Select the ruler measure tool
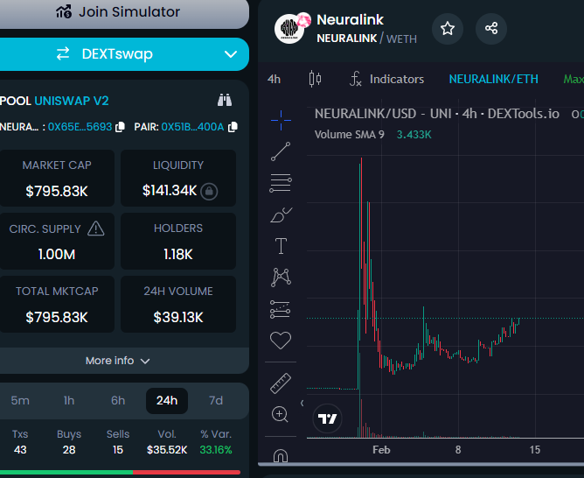The width and height of the screenshot is (584, 478). coord(281,383)
